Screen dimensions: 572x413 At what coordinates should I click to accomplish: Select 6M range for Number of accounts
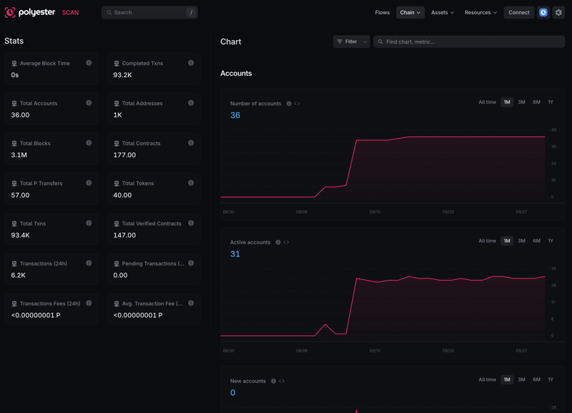(x=536, y=102)
